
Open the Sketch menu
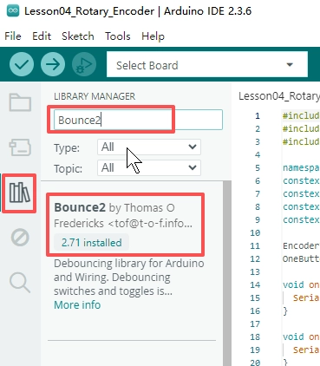pos(78,36)
